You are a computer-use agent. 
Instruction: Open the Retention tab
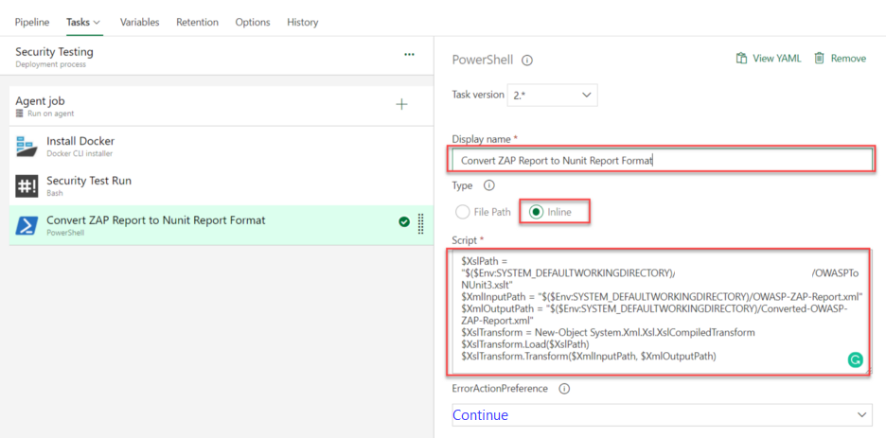click(197, 22)
